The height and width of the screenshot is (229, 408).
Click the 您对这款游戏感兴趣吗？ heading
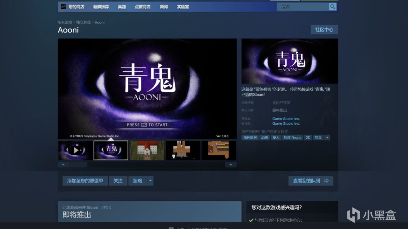click(277, 207)
